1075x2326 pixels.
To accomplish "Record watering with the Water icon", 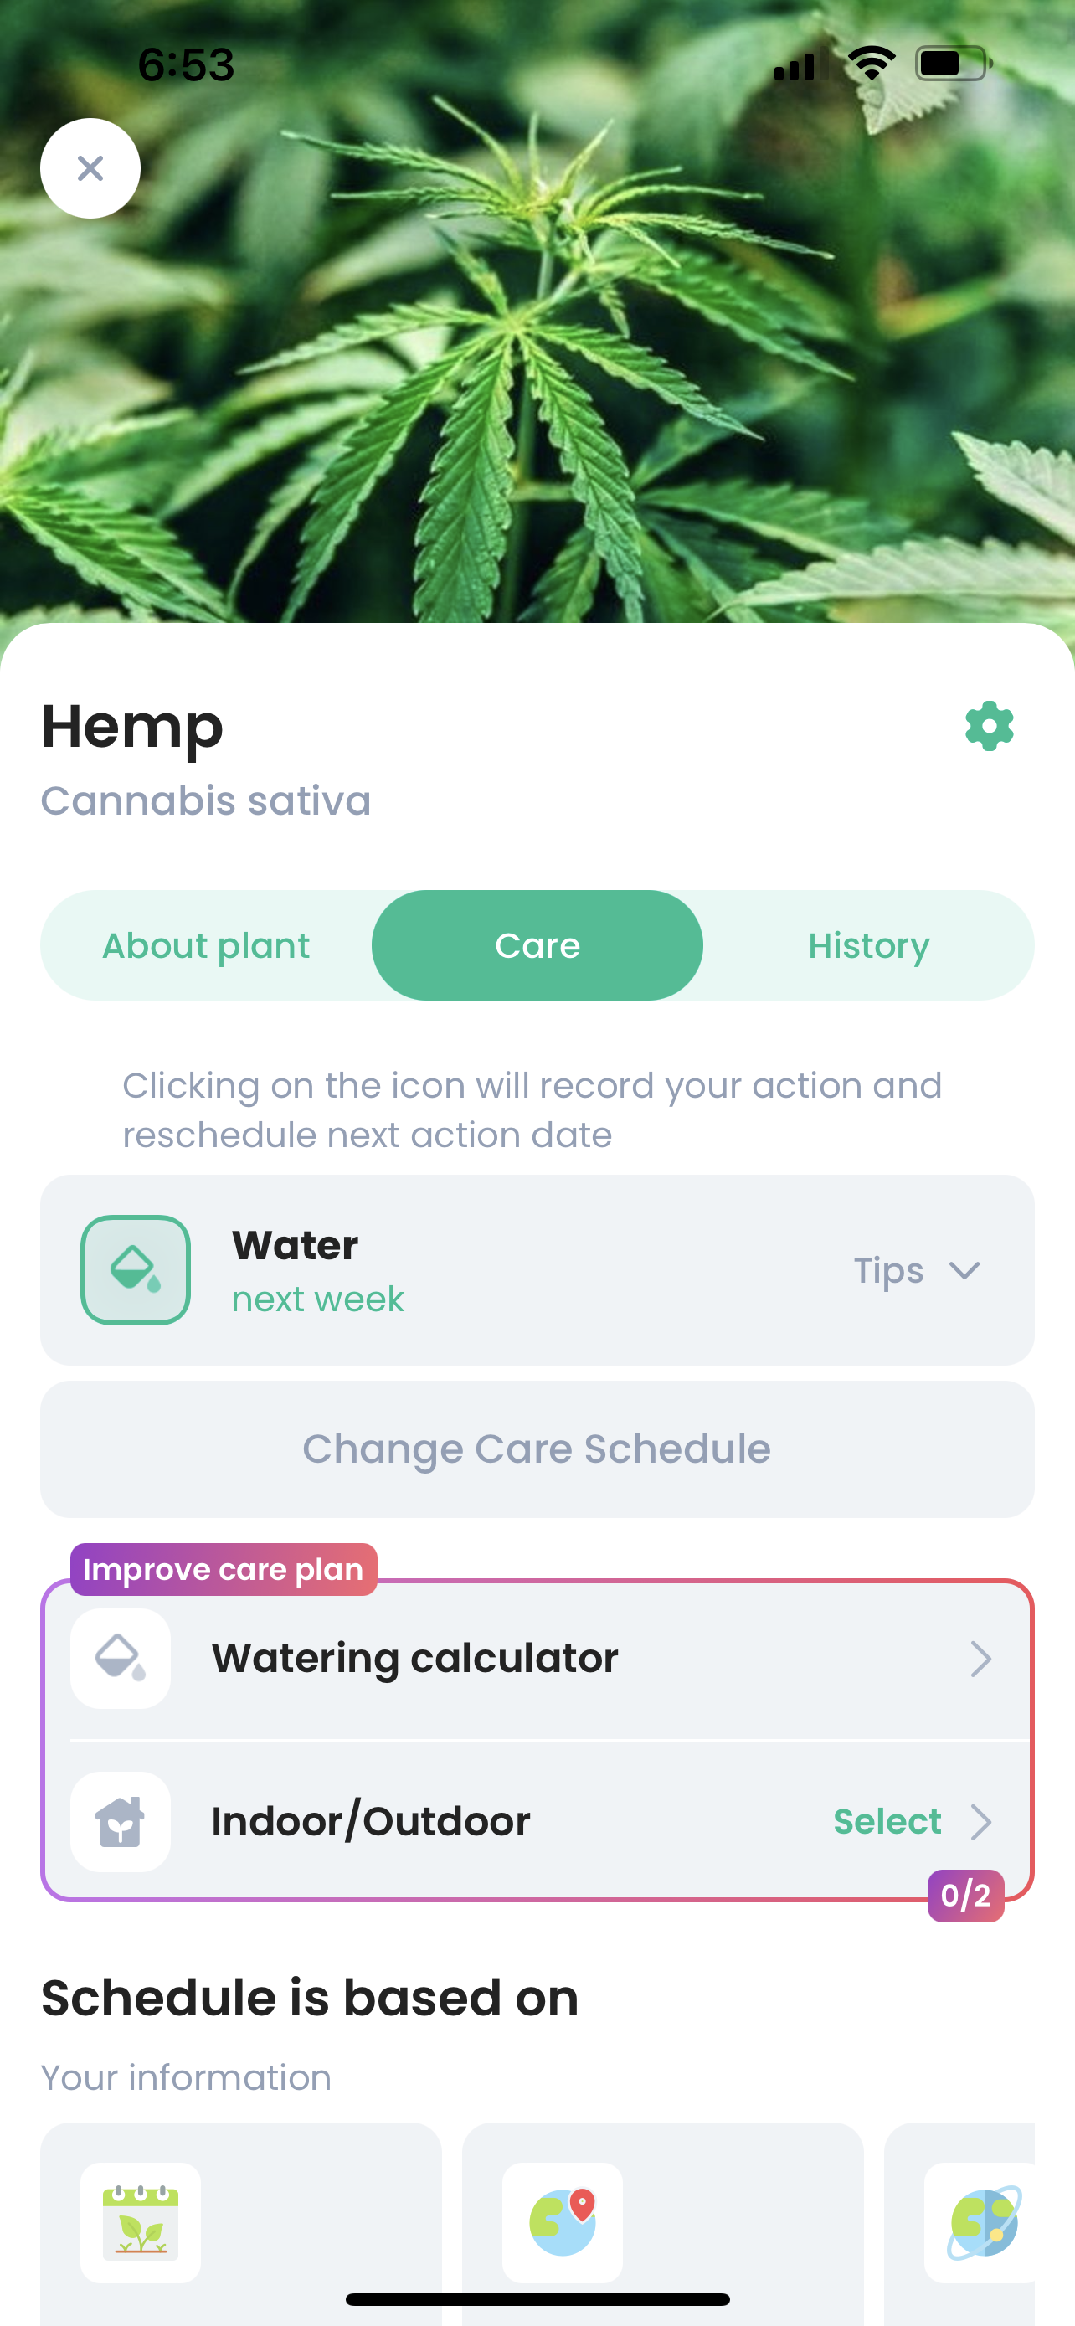I will tap(136, 1269).
